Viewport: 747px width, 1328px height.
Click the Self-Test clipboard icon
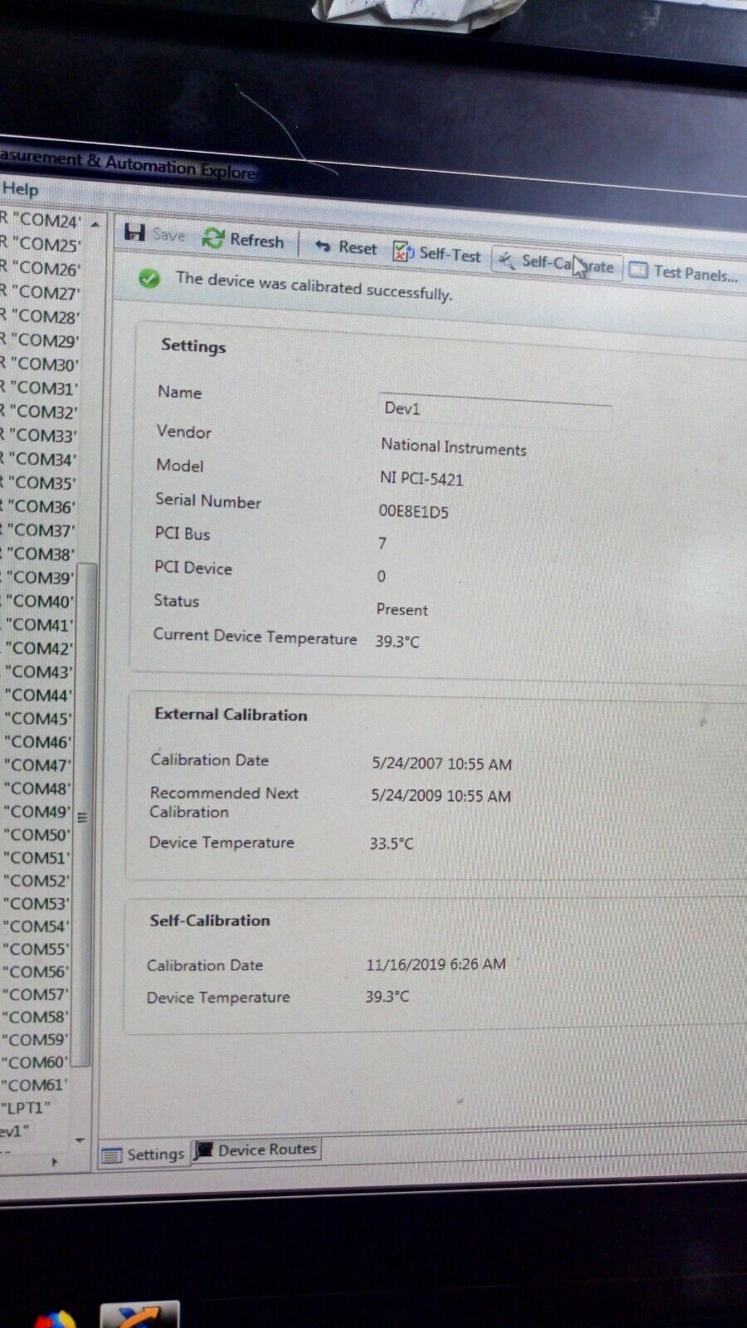[x=403, y=251]
